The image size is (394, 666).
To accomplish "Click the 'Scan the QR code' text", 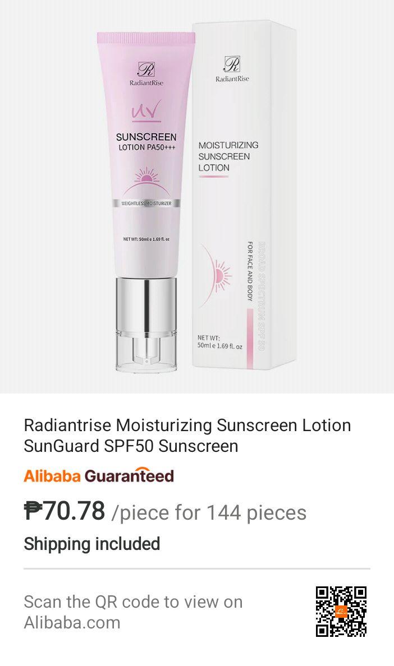I will 133,612.
